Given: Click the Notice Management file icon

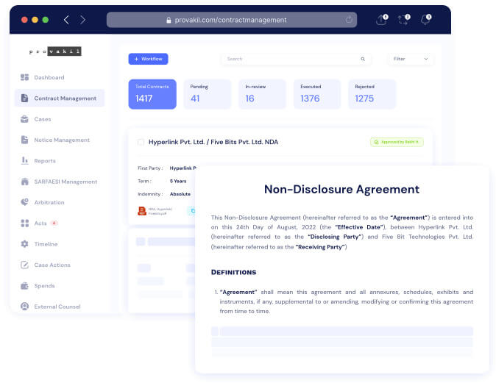Looking at the screenshot, I should pos(25,140).
